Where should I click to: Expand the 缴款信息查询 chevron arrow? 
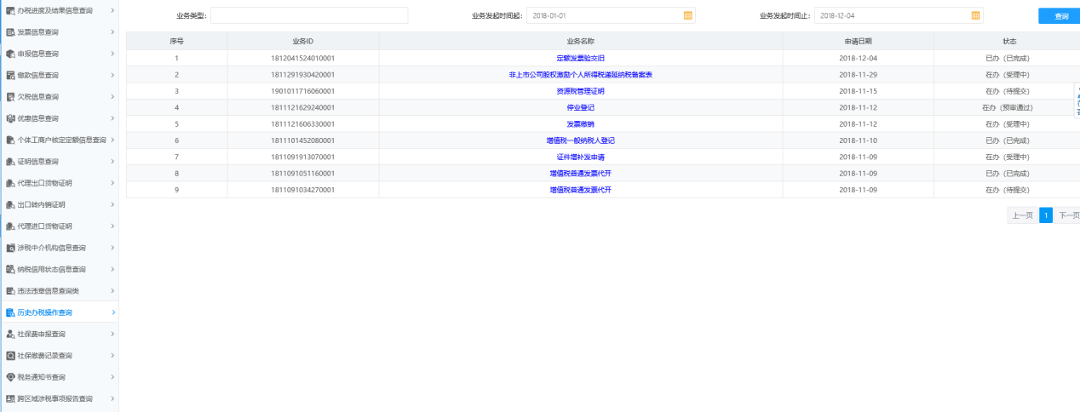[112, 75]
